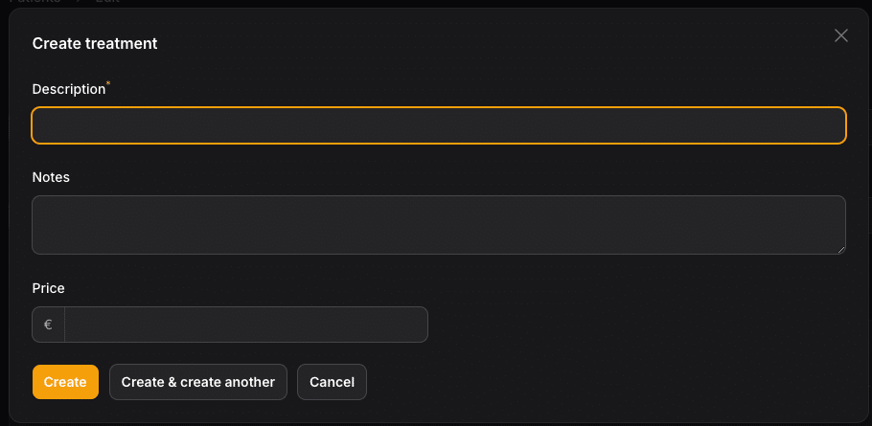This screenshot has height=426, width=872.
Task: Click the Create treatment dialog heading
Action: point(95,43)
